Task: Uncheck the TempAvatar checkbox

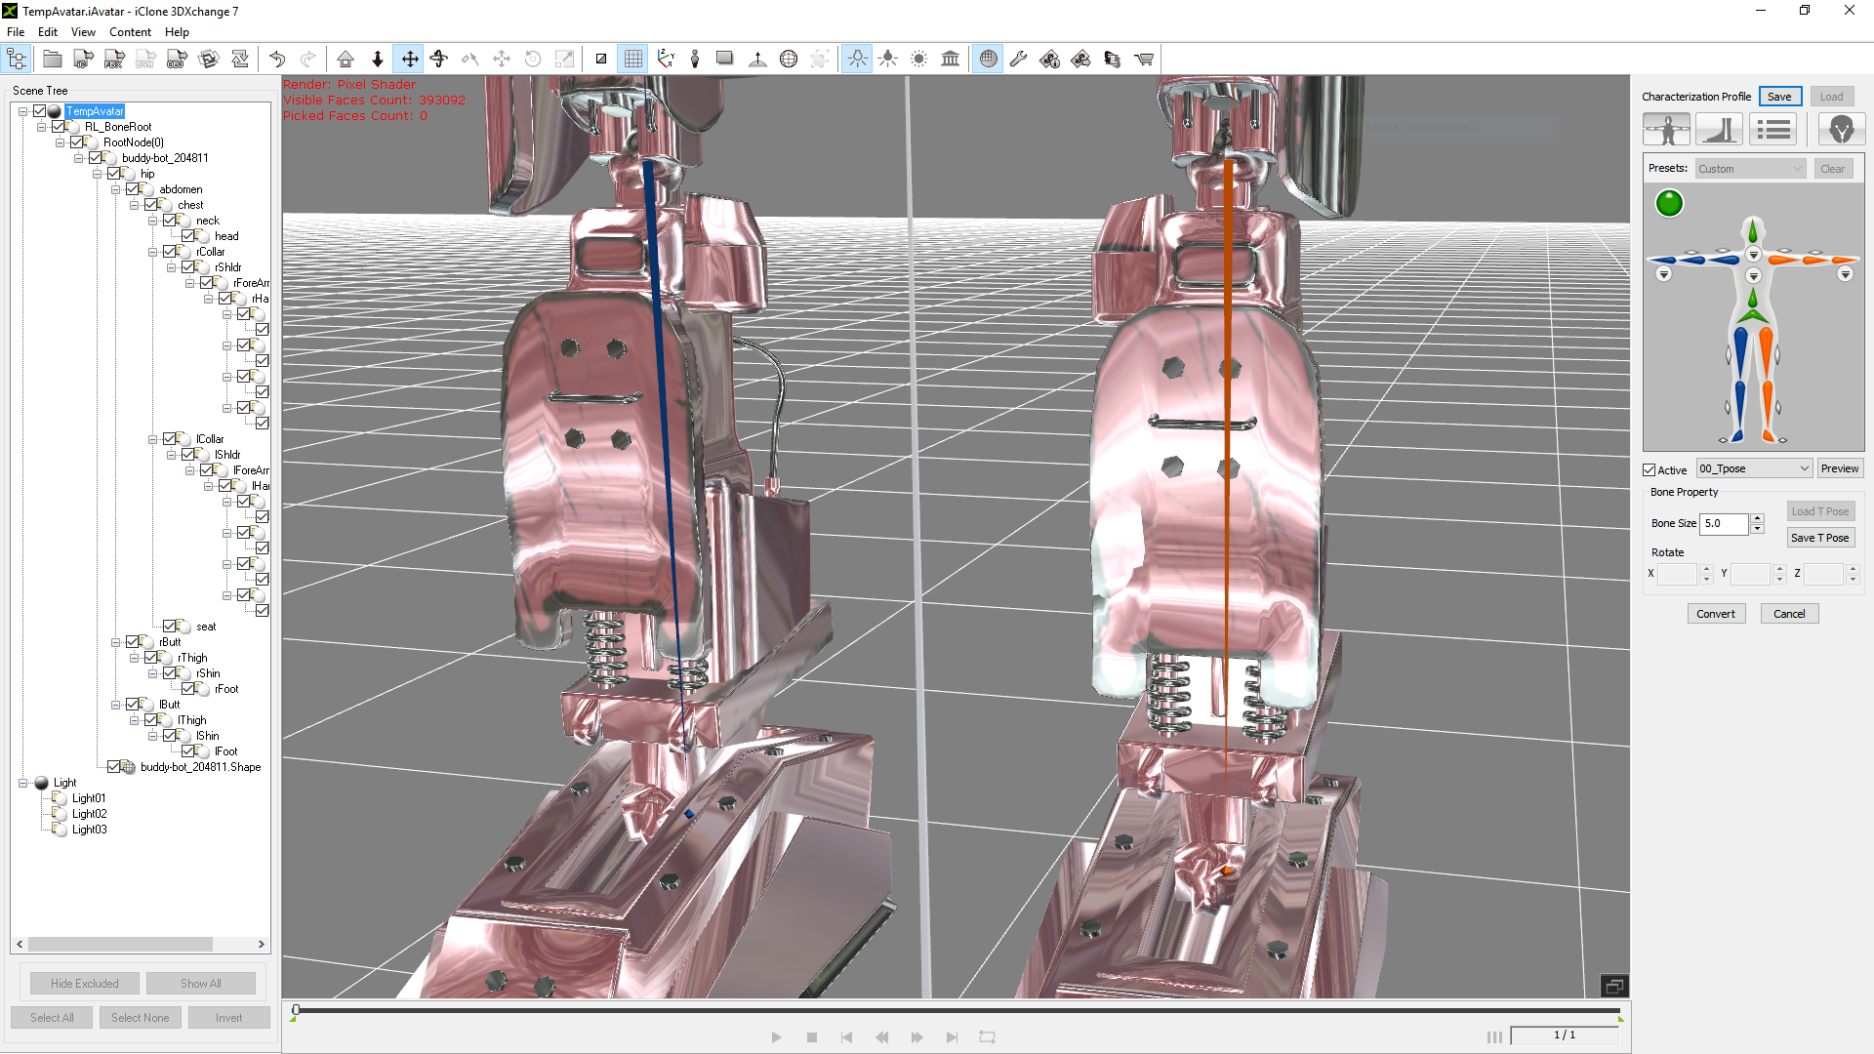Action: tap(40, 111)
